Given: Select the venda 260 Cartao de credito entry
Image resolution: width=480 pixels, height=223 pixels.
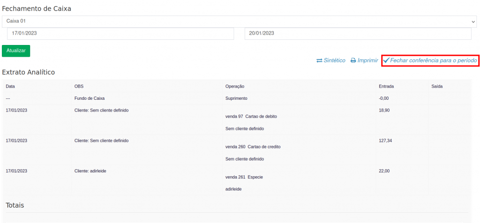Looking at the screenshot, I should [253, 147].
